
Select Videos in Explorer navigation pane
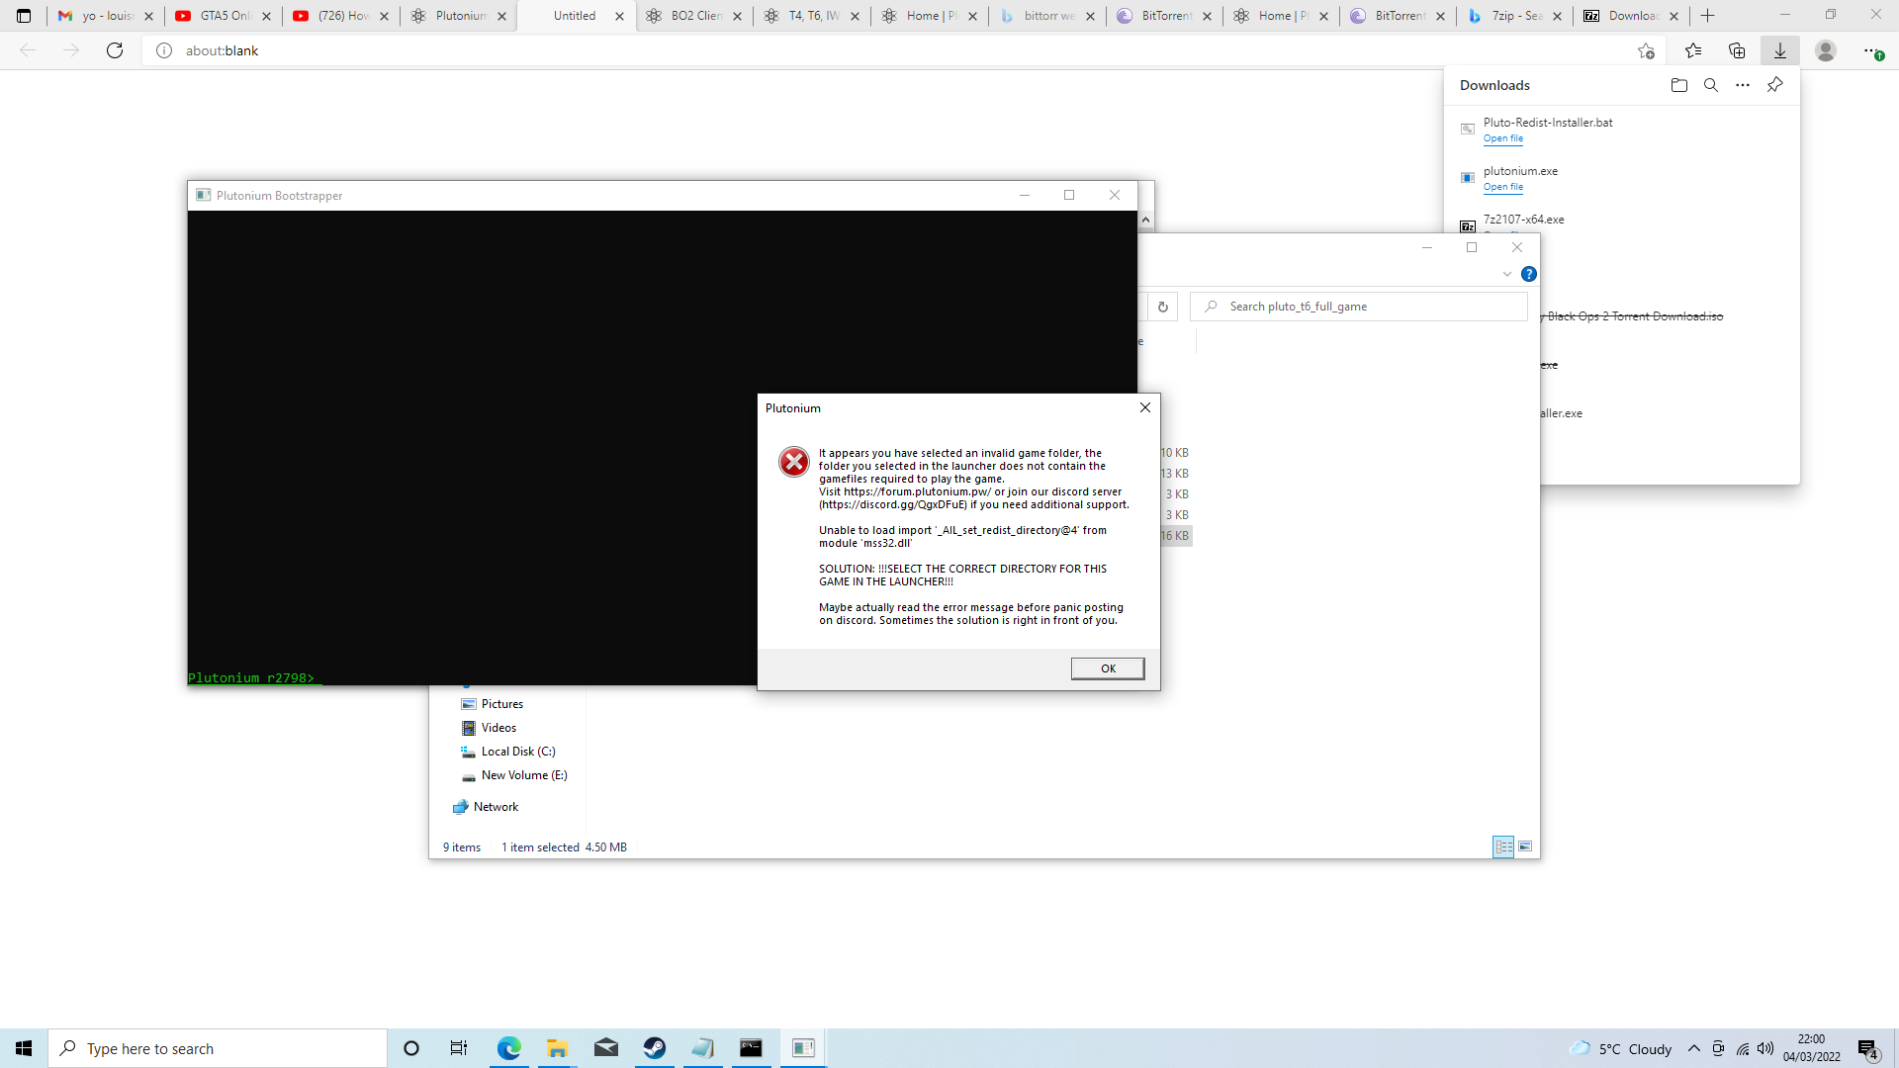click(498, 728)
